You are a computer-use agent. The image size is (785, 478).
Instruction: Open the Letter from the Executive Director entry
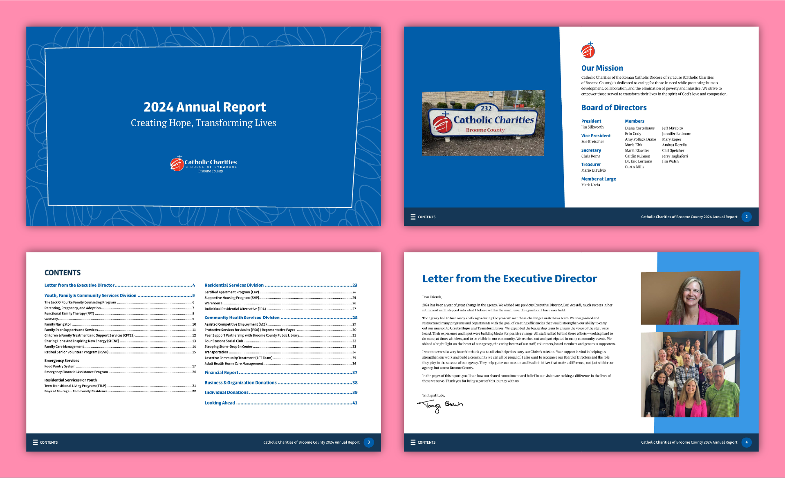tap(80, 285)
